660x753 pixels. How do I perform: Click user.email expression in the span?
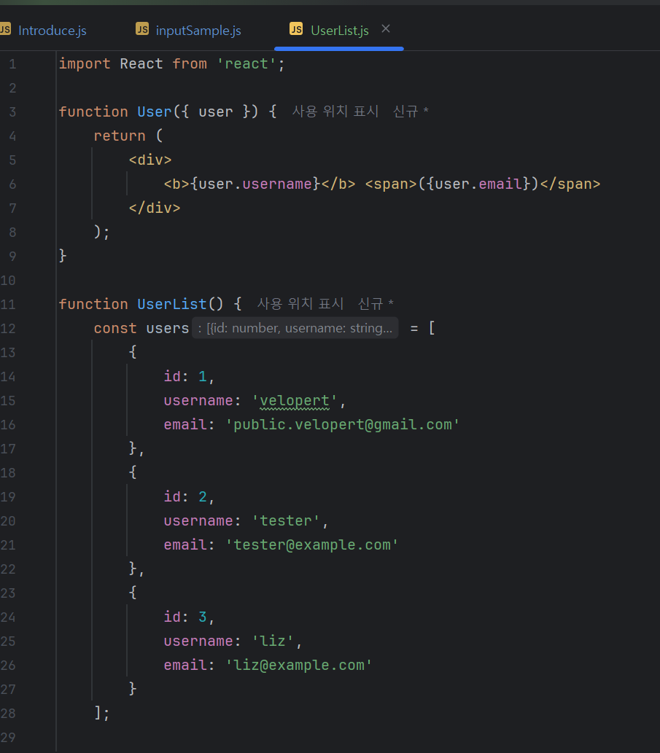478,184
